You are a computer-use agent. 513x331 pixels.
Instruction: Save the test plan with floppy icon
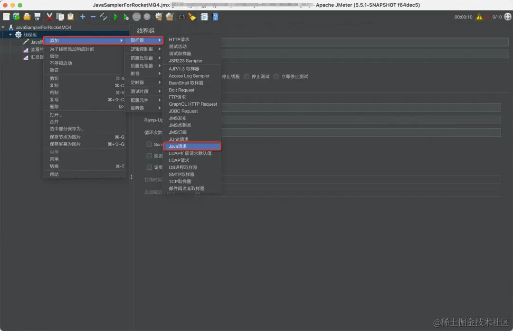38,17
